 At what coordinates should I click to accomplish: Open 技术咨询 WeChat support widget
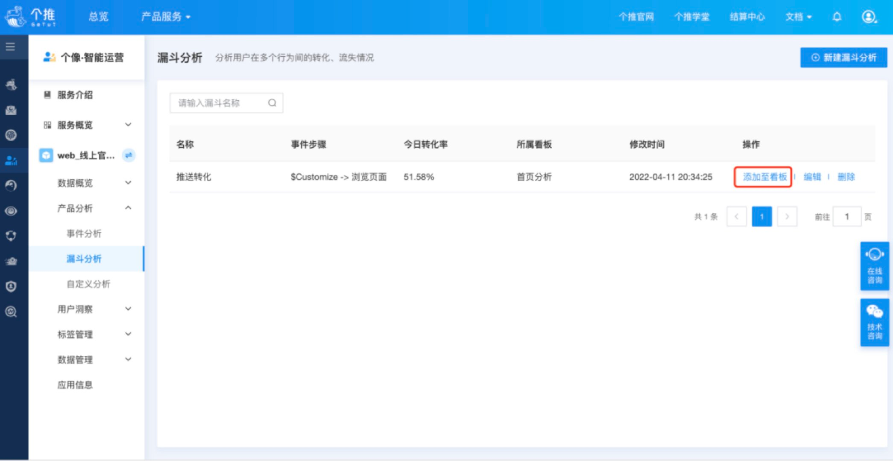(874, 323)
